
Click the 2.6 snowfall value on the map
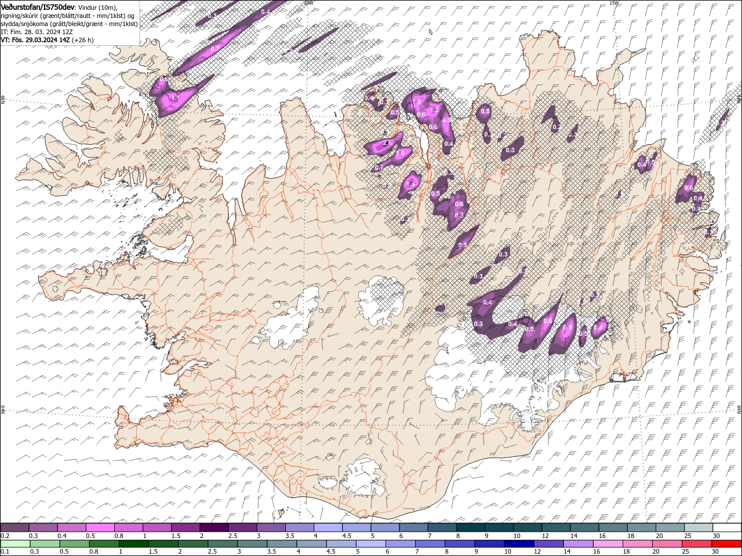click(x=388, y=142)
